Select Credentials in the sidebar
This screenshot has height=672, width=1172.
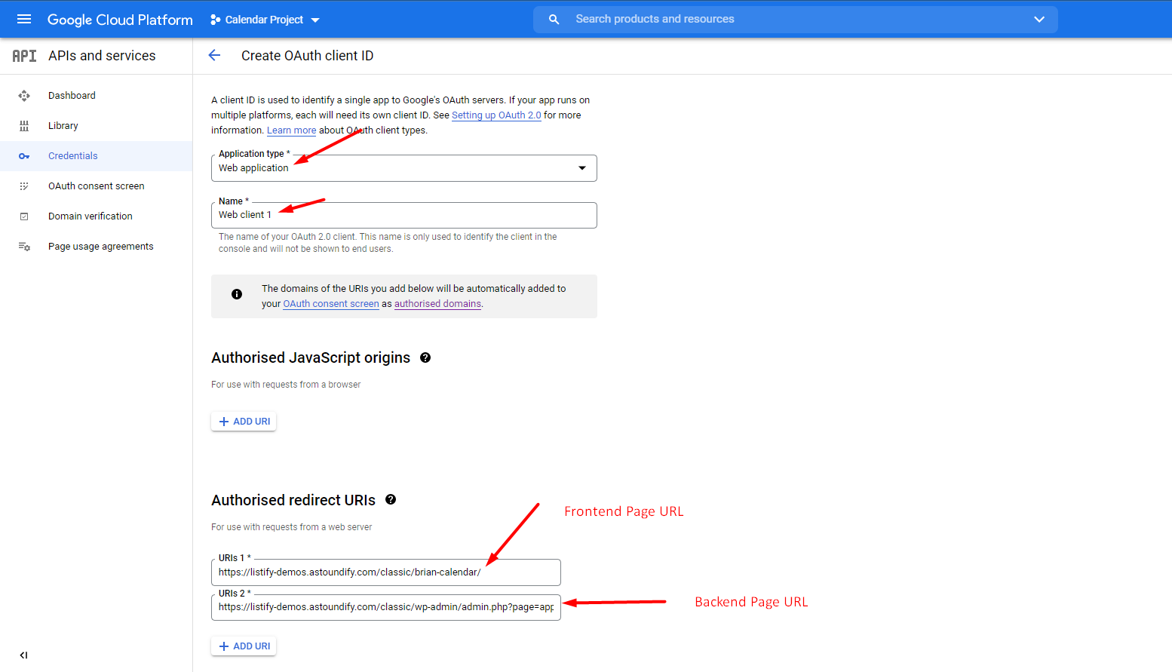point(73,155)
